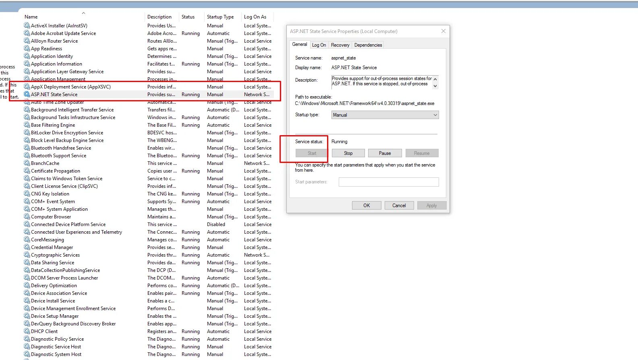Select the COM+ System Application row

(x=148, y=209)
